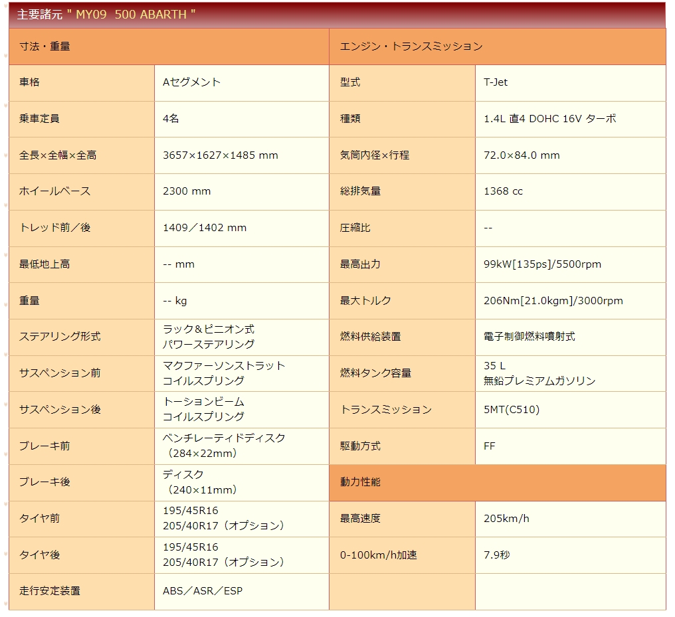Image resolution: width=675 pixels, height=617 pixels.
Task: Click the 'ブレーキ前' label
Action: pyautogui.click(x=45, y=446)
